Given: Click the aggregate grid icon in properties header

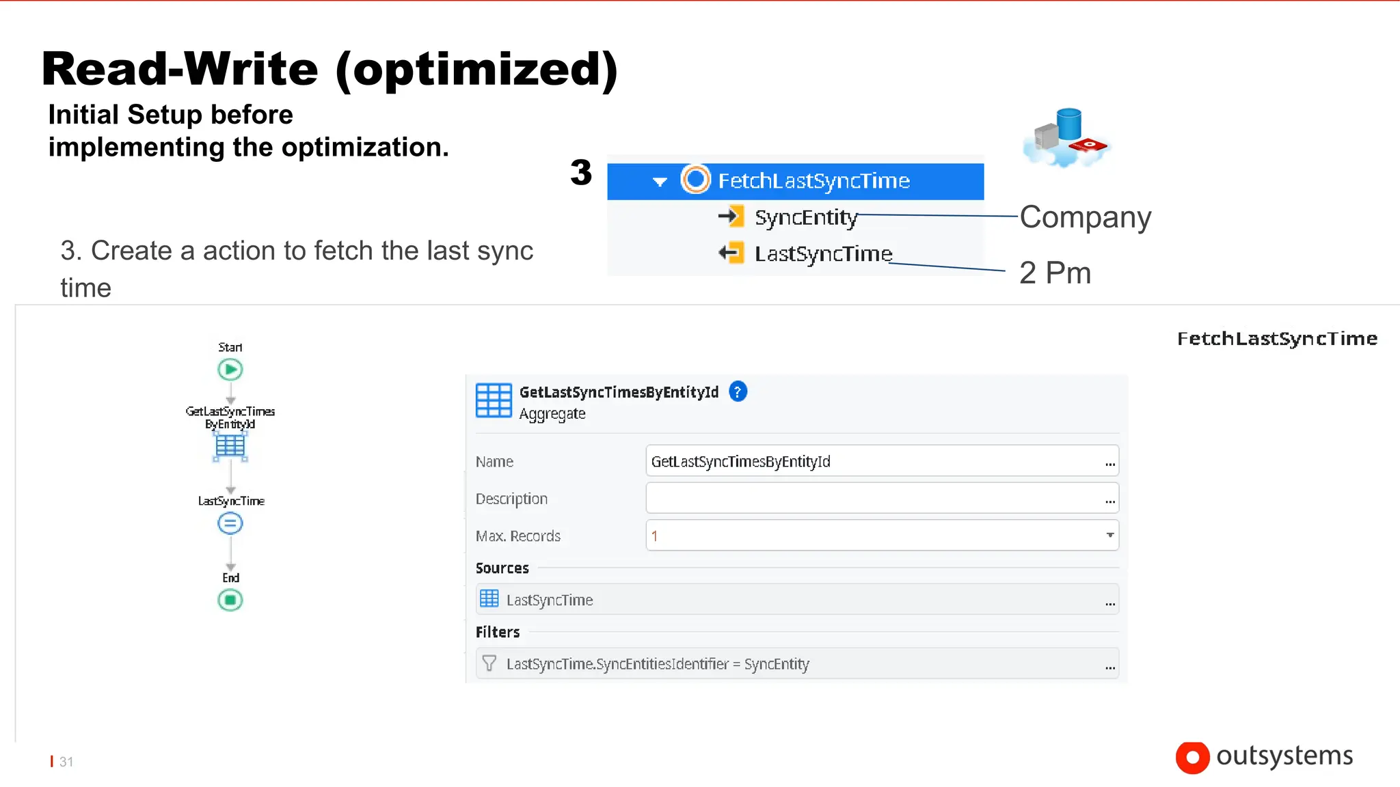Looking at the screenshot, I should pyautogui.click(x=494, y=400).
